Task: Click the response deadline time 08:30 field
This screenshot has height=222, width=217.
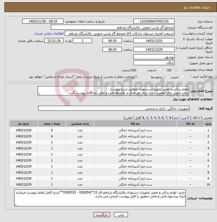Action: tap(112, 41)
